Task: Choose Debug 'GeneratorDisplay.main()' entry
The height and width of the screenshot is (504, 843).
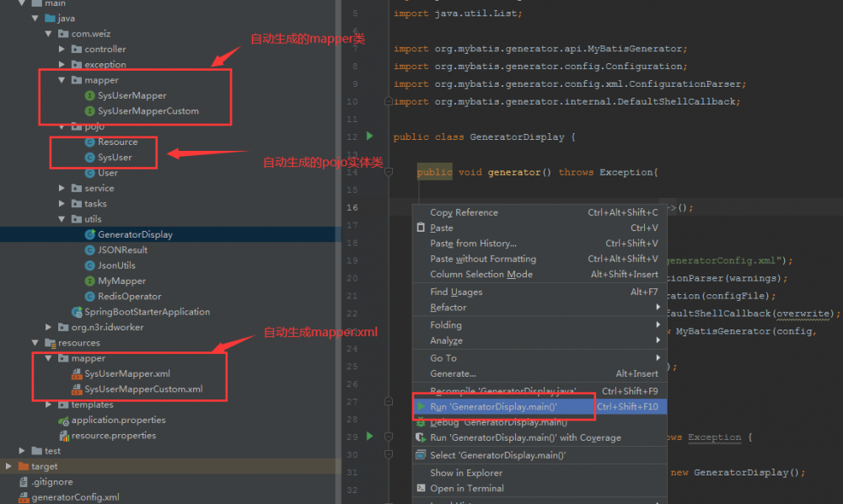Action: click(540, 422)
